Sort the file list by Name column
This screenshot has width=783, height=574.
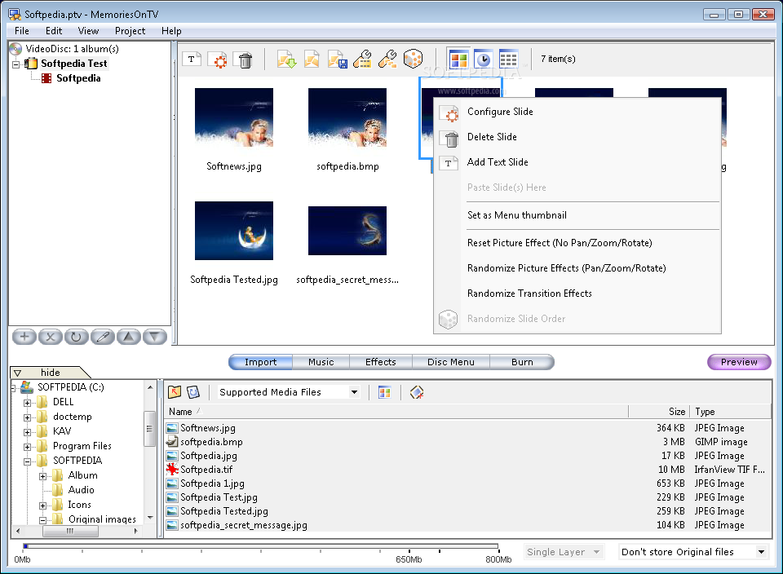pos(396,412)
